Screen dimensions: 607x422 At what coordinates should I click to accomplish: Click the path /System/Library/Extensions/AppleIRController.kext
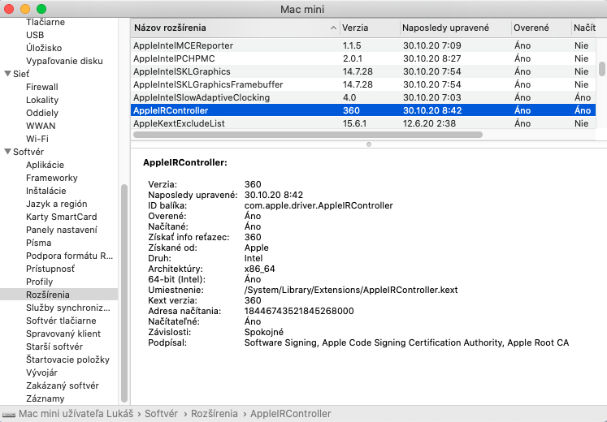coord(351,290)
